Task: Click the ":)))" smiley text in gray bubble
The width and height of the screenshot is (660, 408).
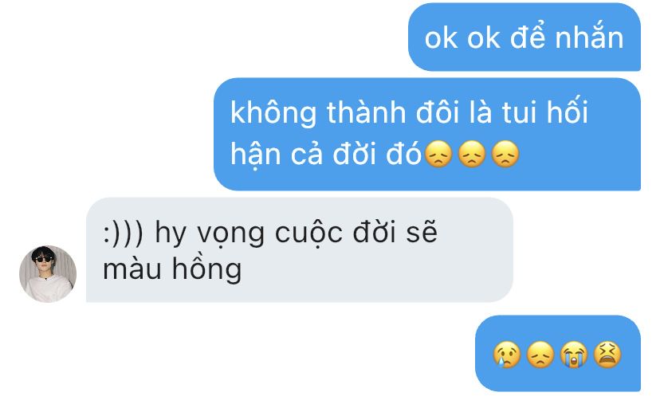Action: 124,233
